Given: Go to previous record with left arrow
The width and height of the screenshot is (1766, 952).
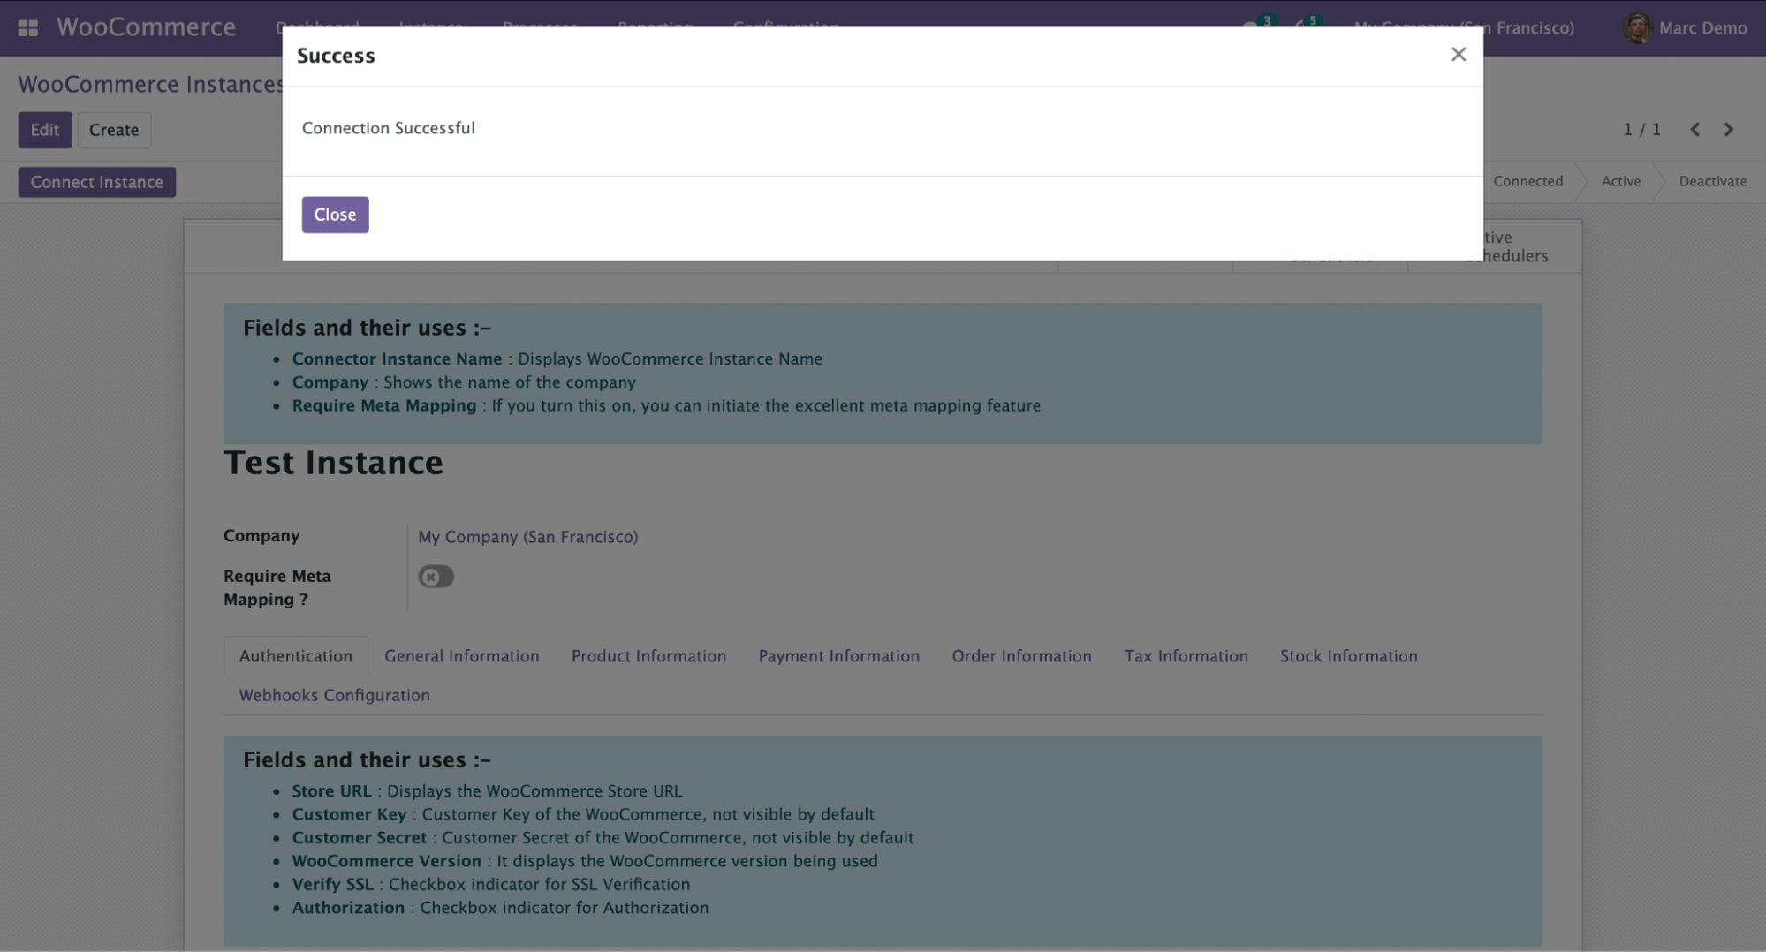Looking at the screenshot, I should (x=1694, y=129).
